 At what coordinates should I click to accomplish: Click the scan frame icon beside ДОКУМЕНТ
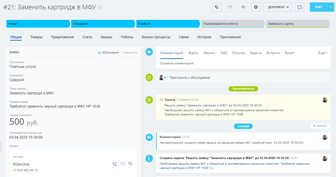click(299, 7)
